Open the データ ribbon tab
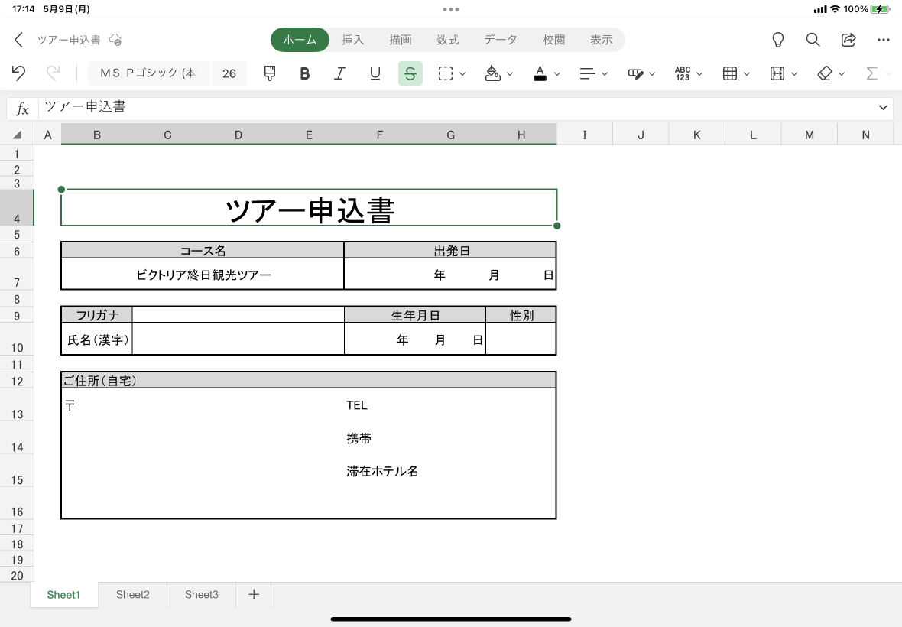This screenshot has height=627, width=902. 501,40
